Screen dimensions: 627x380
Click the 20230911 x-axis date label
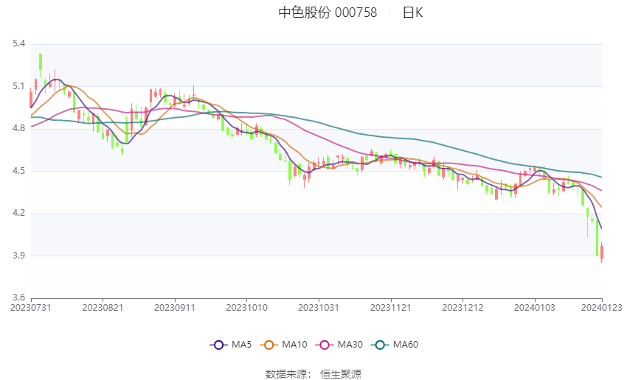click(x=175, y=308)
